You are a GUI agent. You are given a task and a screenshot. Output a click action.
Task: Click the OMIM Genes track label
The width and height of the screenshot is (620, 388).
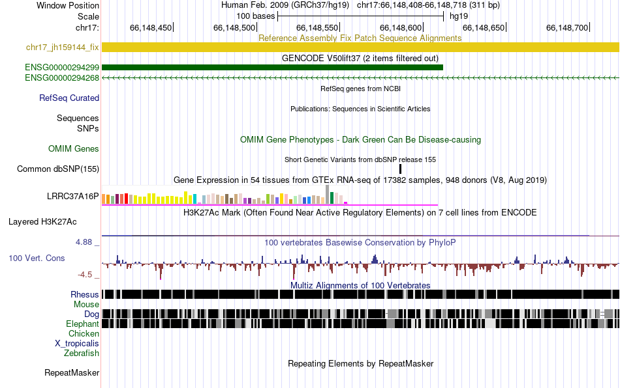click(x=74, y=148)
